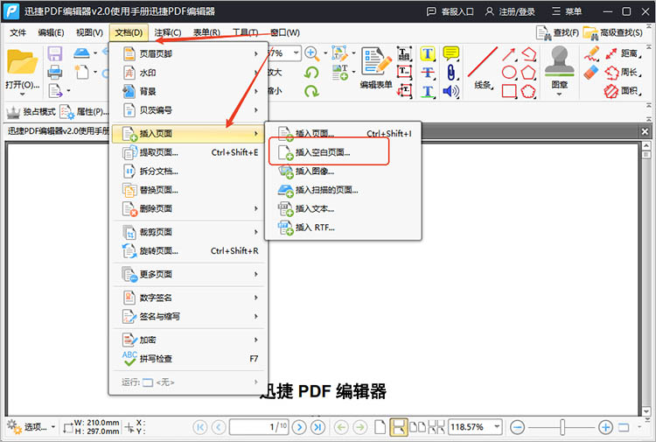The width and height of the screenshot is (656, 442).
Task: Expand 水印 submenu
Action: coord(190,73)
